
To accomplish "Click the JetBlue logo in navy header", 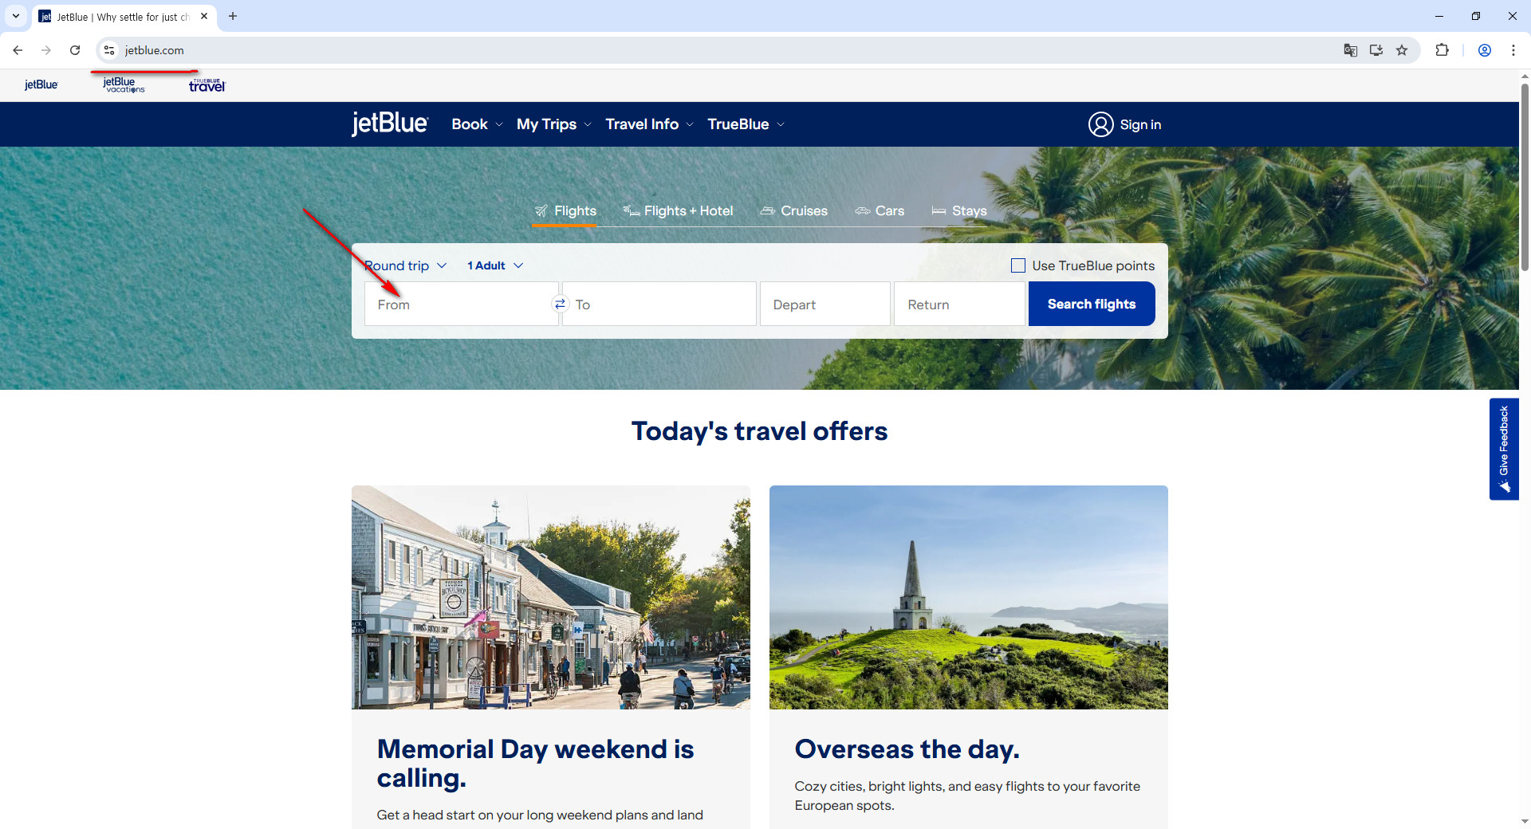I will tap(390, 124).
